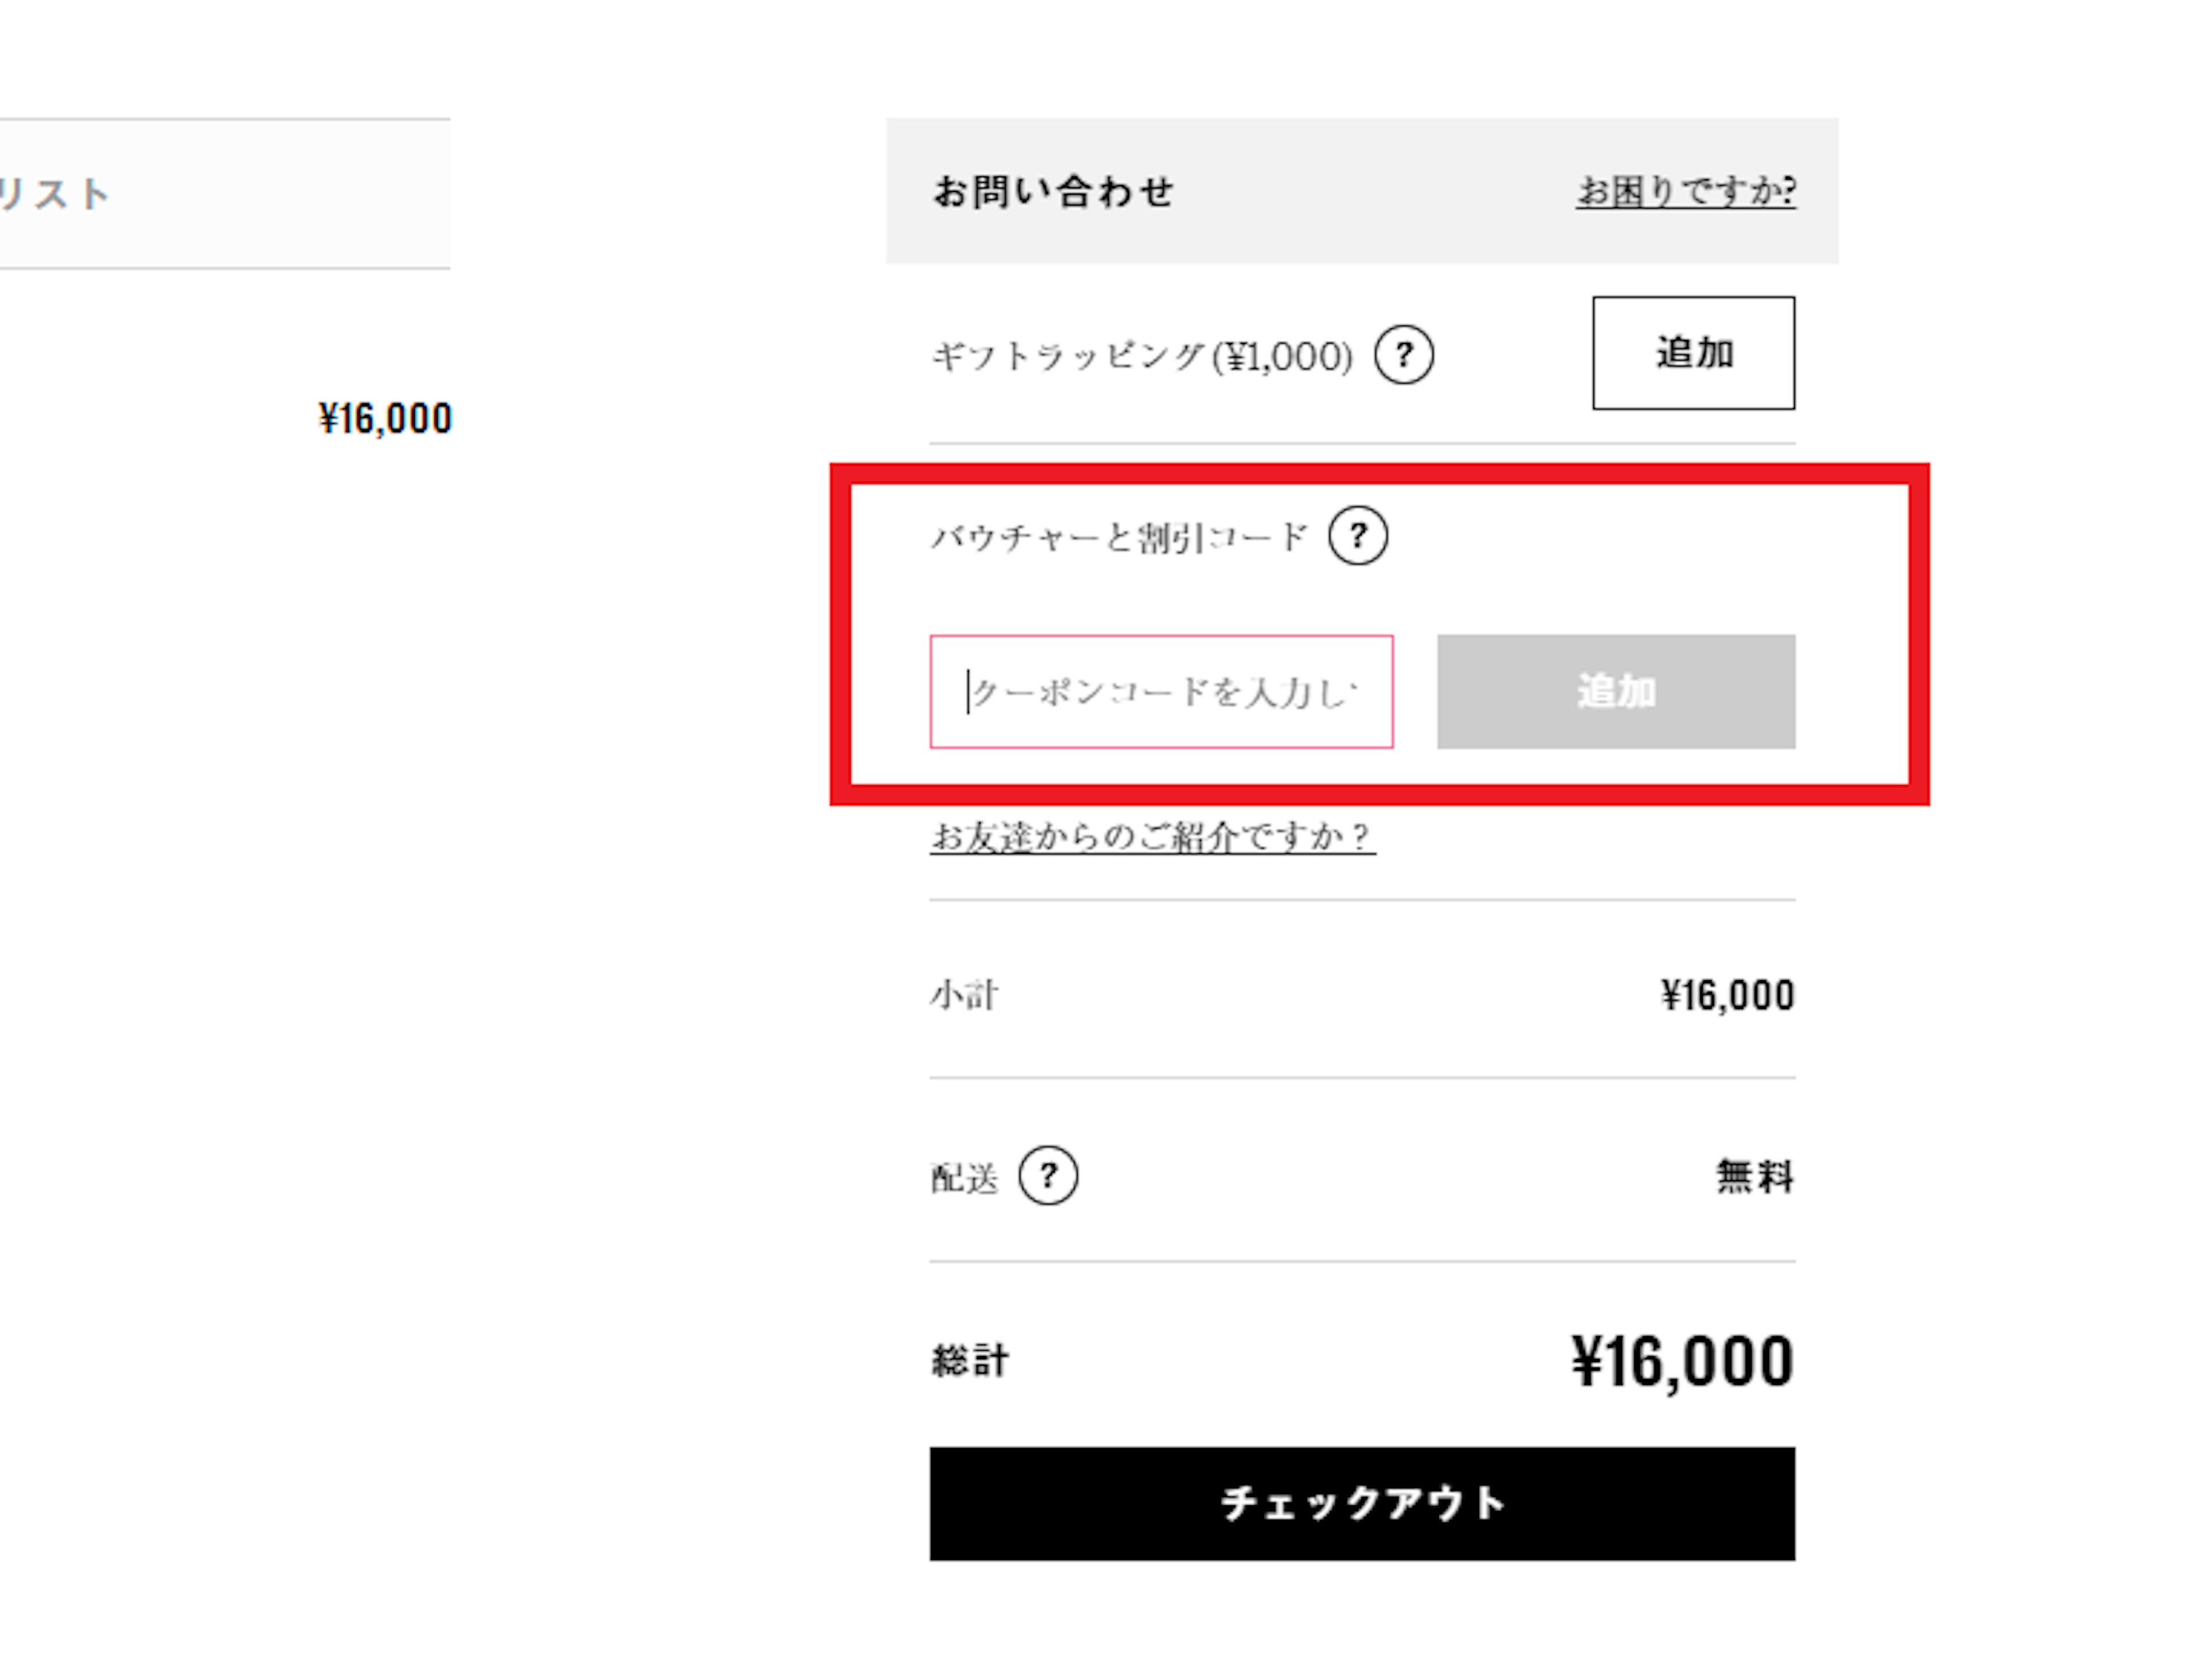Click the 無料 shipping cost value
The height and width of the screenshot is (1659, 2212).
pos(1755,1176)
